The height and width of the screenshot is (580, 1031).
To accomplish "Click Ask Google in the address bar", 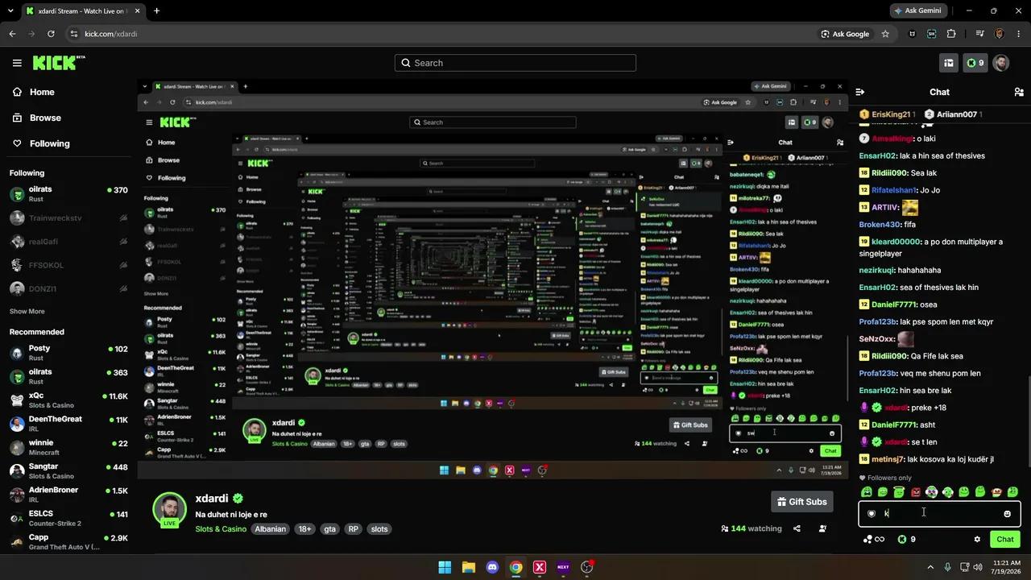I will (845, 34).
